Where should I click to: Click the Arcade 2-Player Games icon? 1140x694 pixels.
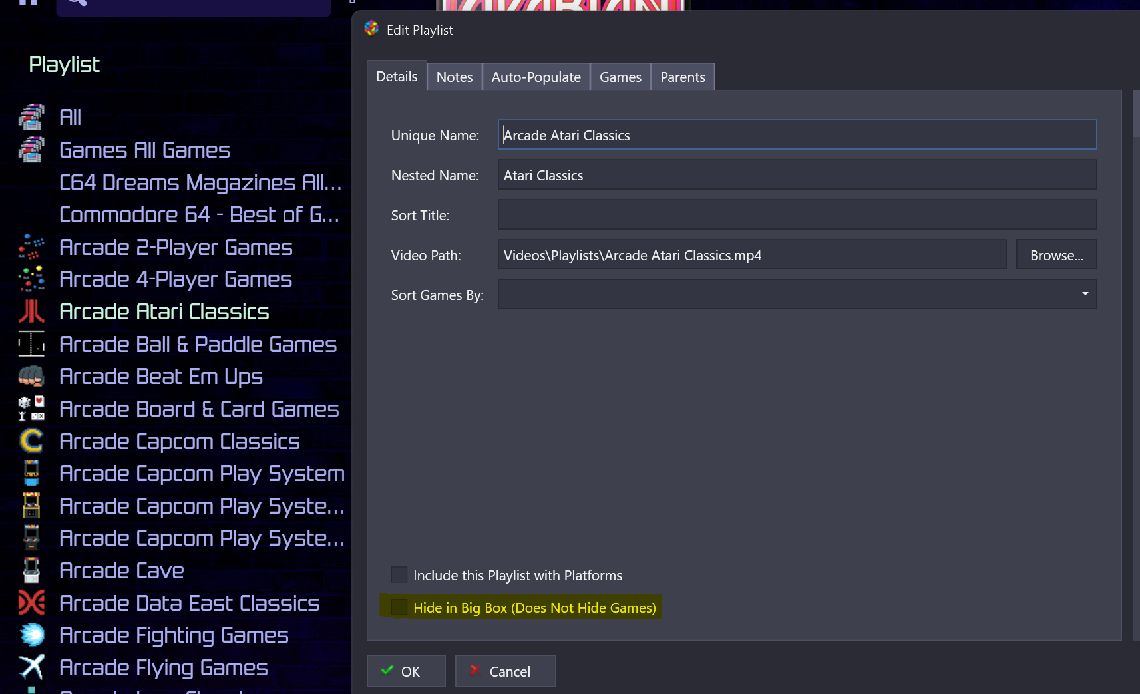(x=31, y=247)
